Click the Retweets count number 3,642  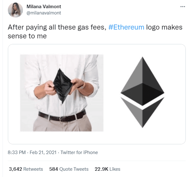15,169
